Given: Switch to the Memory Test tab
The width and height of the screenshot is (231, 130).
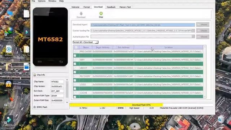Looking at the screenshot, I should pyautogui.click(x=125, y=7).
